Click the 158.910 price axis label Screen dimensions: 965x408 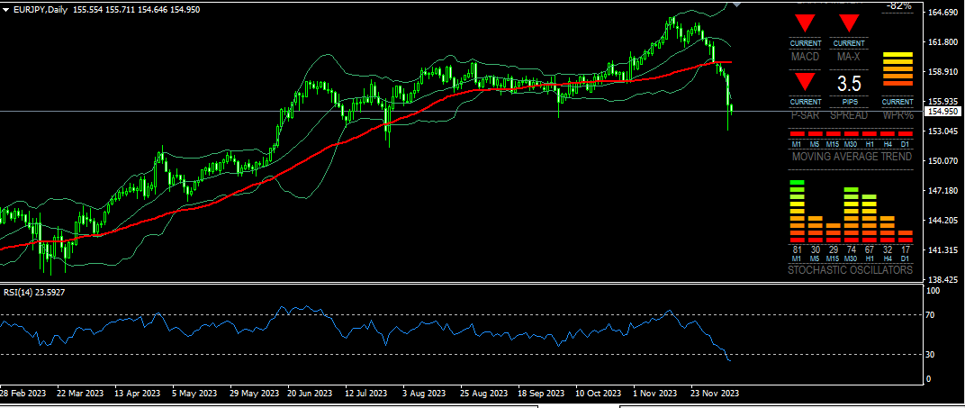(x=942, y=71)
